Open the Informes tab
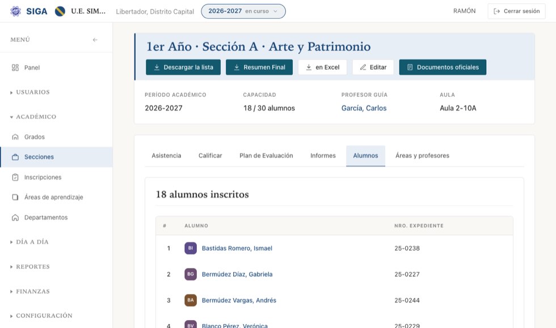 click(x=323, y=155)
